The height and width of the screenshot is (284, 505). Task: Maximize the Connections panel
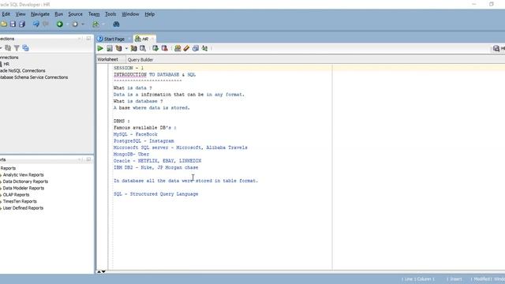(88, 39)
